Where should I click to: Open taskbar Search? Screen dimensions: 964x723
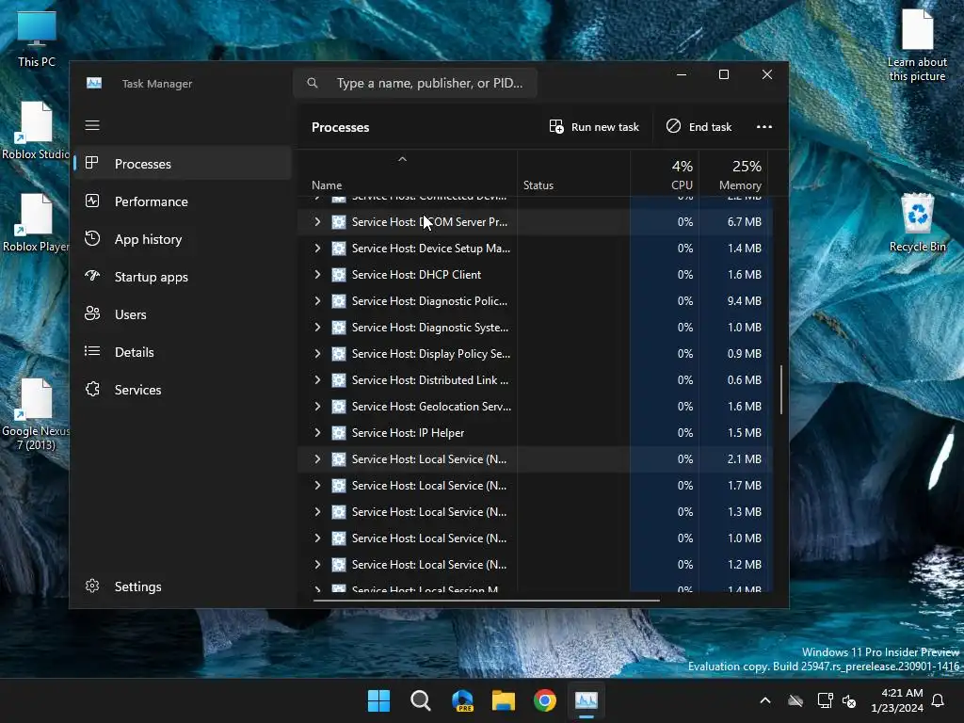click(421, 700)
